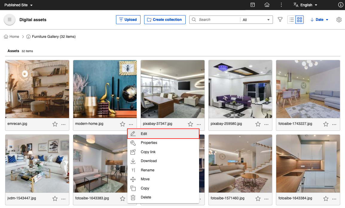Click the info icon at top right

click(340, 5)
